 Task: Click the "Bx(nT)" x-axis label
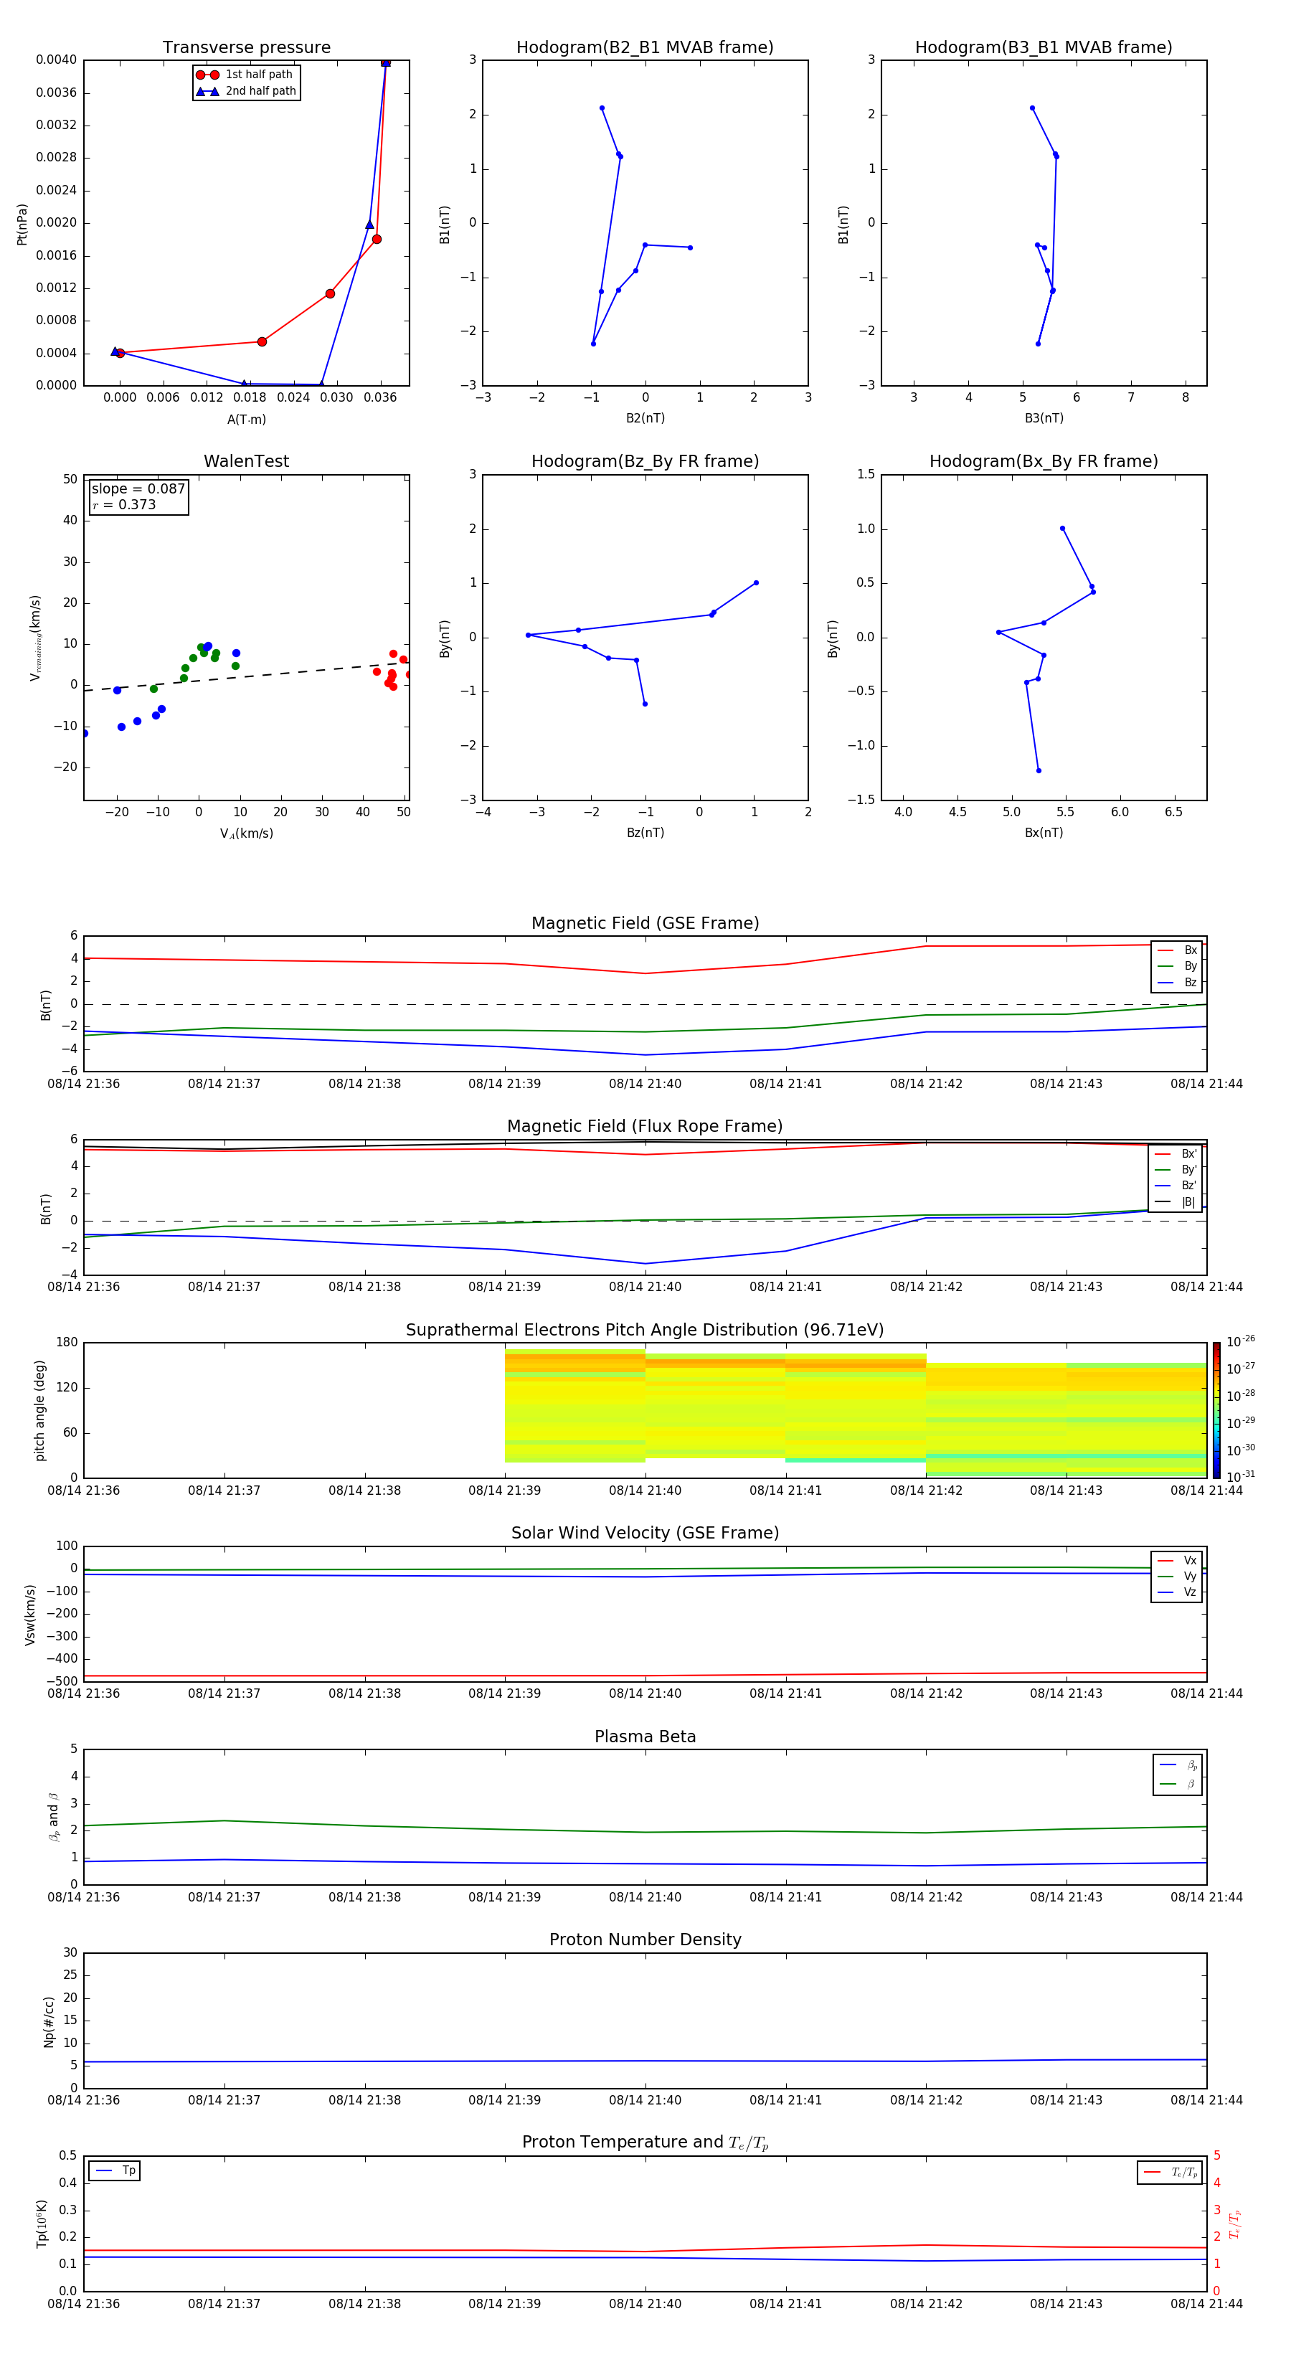(1044, 833)
